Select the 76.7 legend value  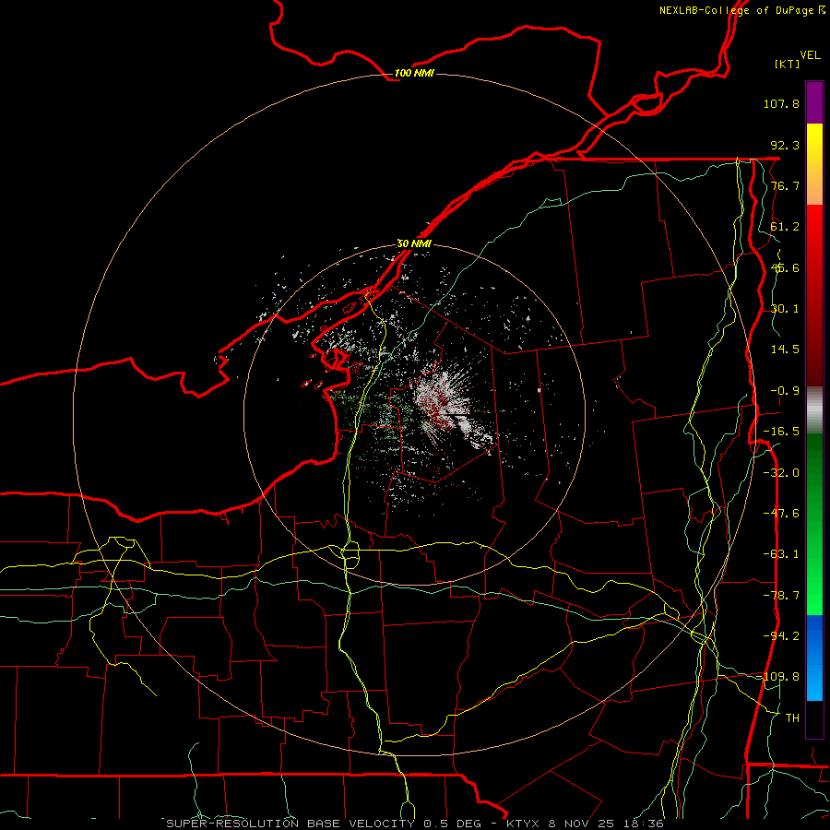pos(785,185)
